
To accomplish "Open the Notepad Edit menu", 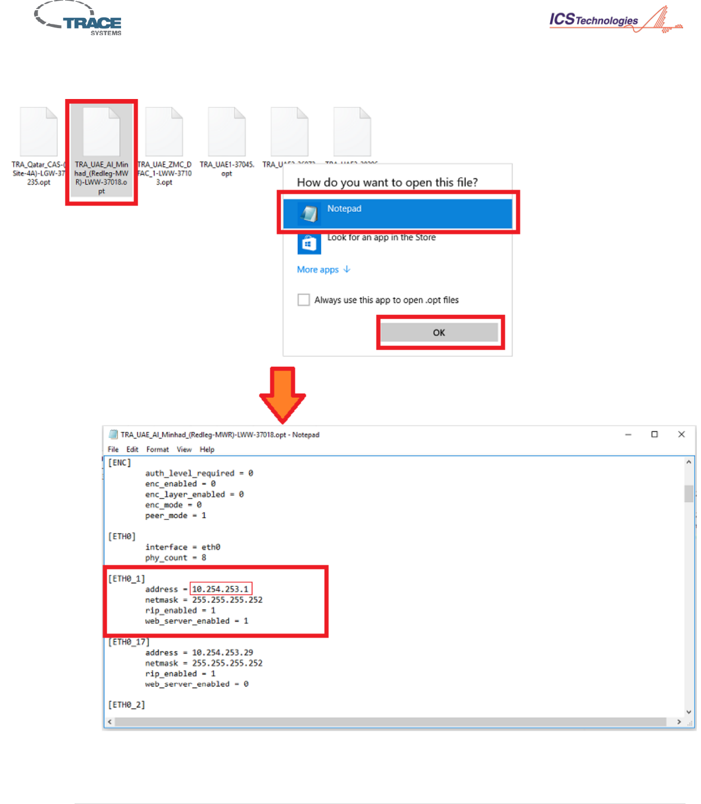I will [x=132, y=450].
